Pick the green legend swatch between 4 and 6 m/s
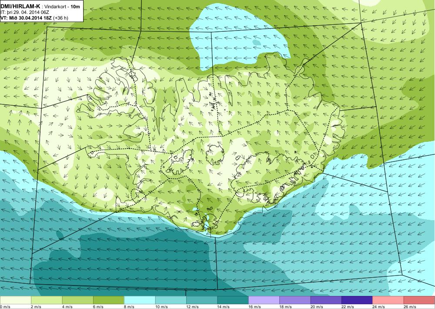 click(78, 300)
